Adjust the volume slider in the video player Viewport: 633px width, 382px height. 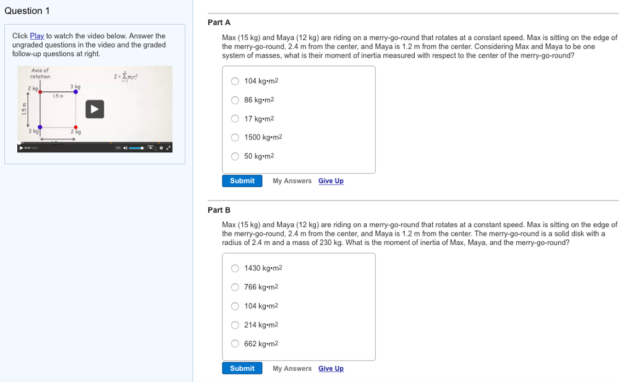[136, 148]
